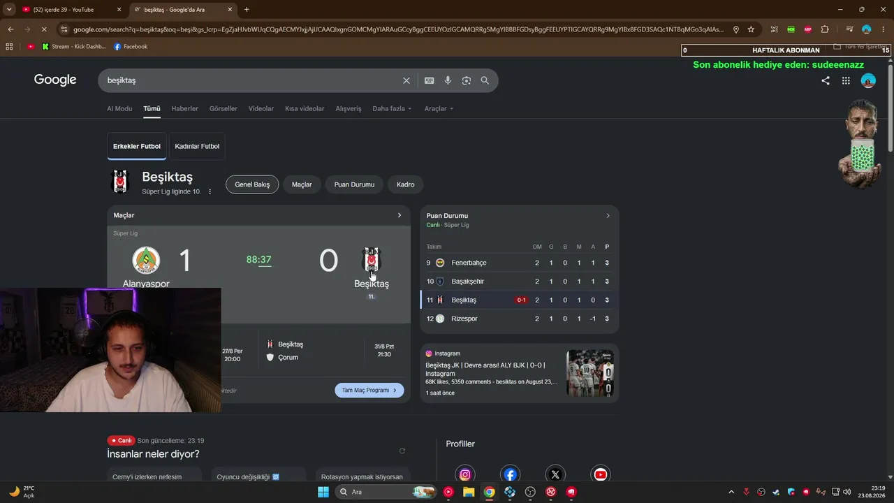Click the Instagram post thumbnail image
Viewport: 894px width, 503px height.
point(590,373)
